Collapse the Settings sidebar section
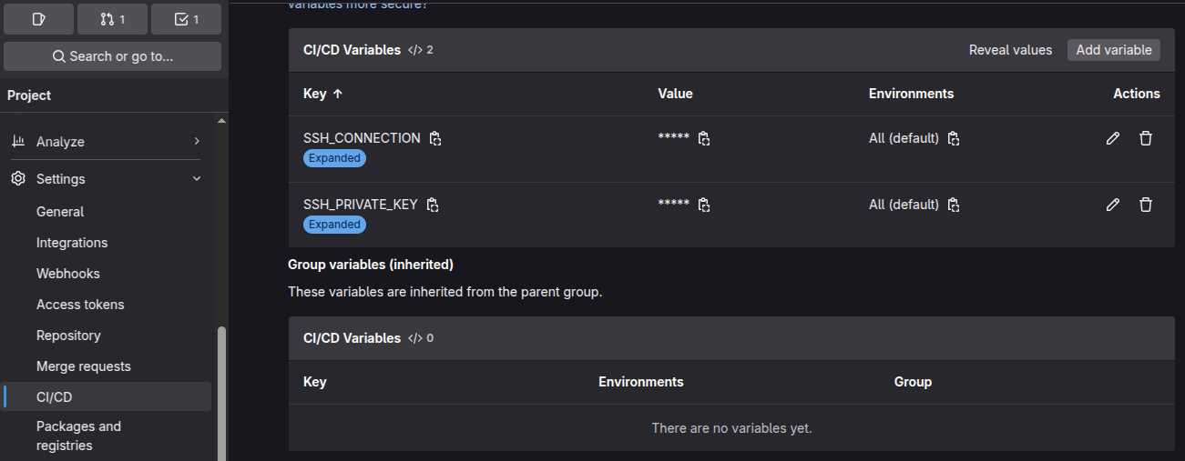The image size is (1185, 461). (197, 179)
